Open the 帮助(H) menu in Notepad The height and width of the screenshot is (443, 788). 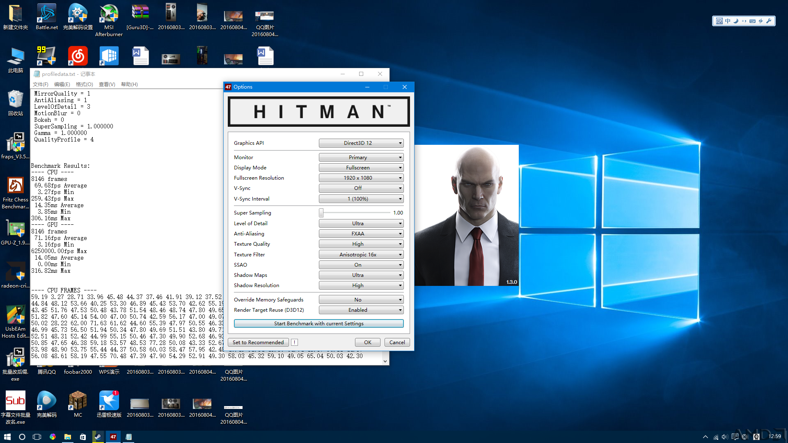(x=129, y=84)
